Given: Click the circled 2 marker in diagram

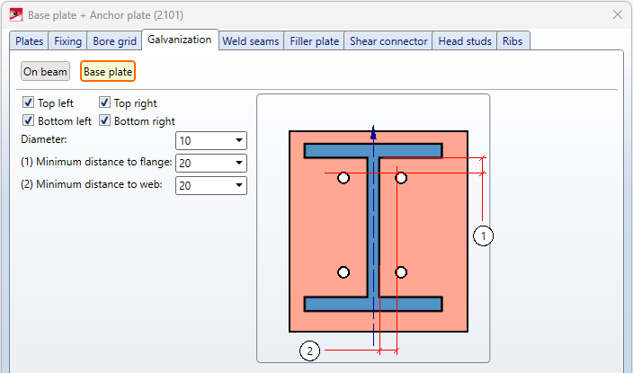Looking at the screenshot, I should tap(309, 351).
